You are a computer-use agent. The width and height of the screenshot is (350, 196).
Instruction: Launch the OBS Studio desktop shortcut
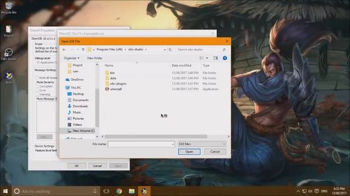tap(9, 54)
